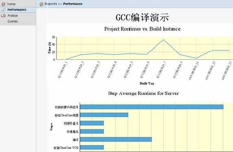
Task: Open the Home menu item
Action: coord(11,4)
